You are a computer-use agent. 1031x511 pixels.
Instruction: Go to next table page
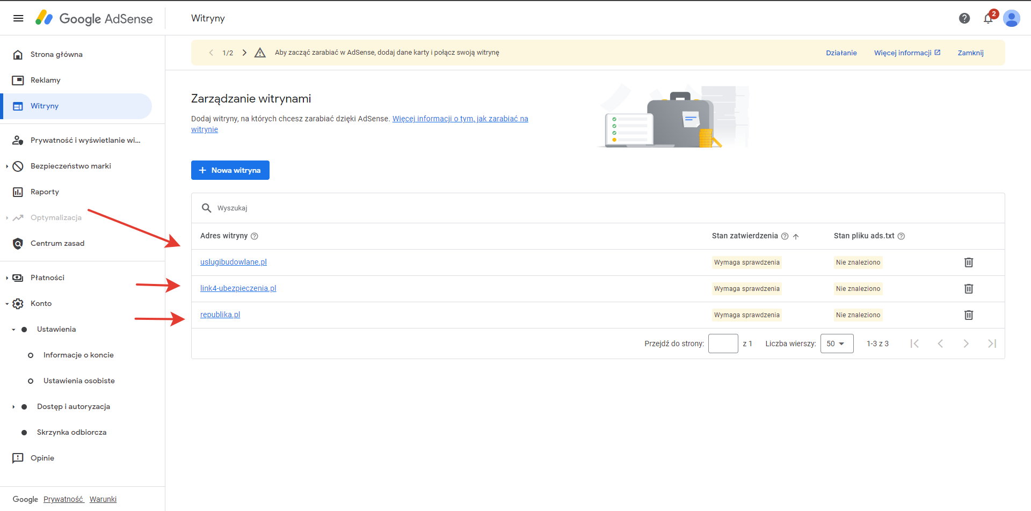click(x=966, y=344)
